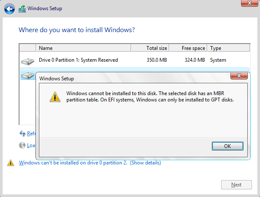Click the drive icon for Partition 1
The width and height of the screenshot is (260, 197).
tap(27, 61)
